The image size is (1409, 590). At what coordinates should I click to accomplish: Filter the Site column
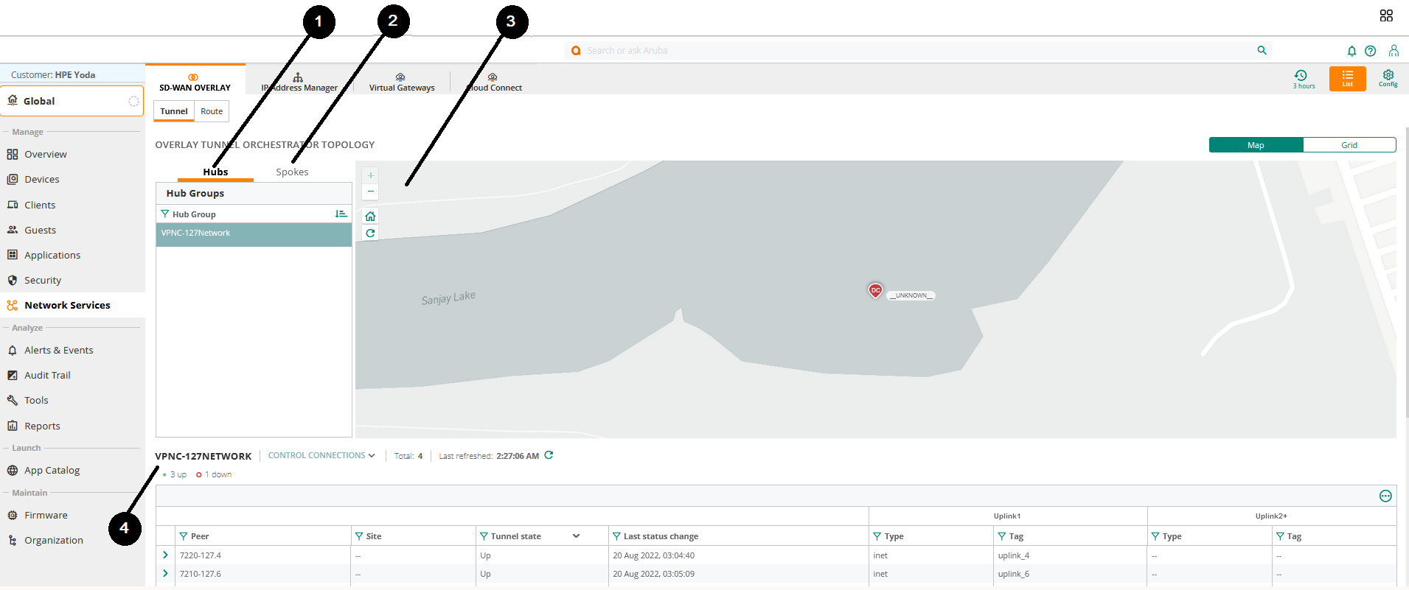(359, 536)
